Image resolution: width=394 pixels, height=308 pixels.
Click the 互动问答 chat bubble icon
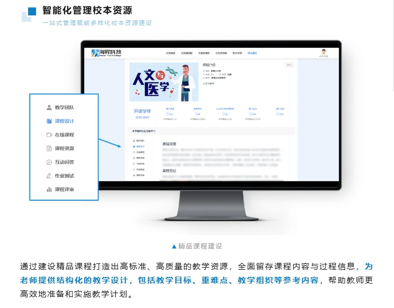tap(49, 162)
